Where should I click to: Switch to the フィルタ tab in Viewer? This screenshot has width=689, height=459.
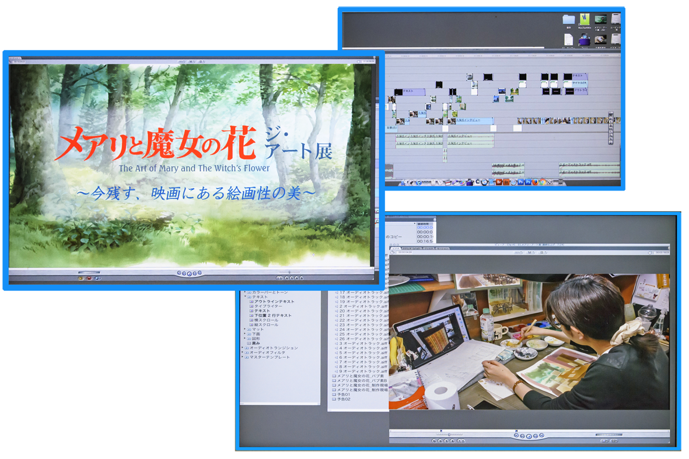click(428, 248)
